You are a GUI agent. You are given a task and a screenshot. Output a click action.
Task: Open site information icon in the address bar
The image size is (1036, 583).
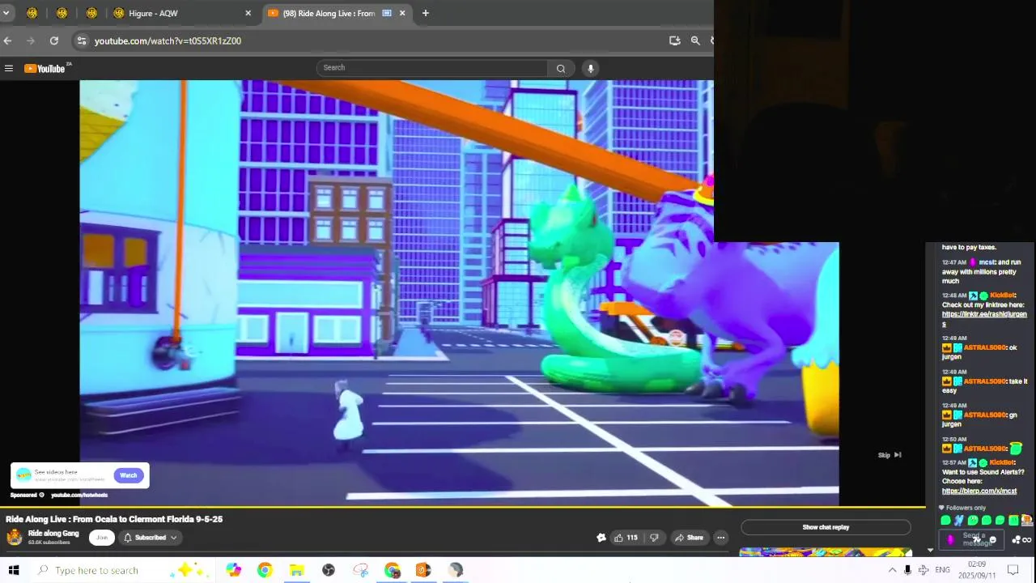81,40
